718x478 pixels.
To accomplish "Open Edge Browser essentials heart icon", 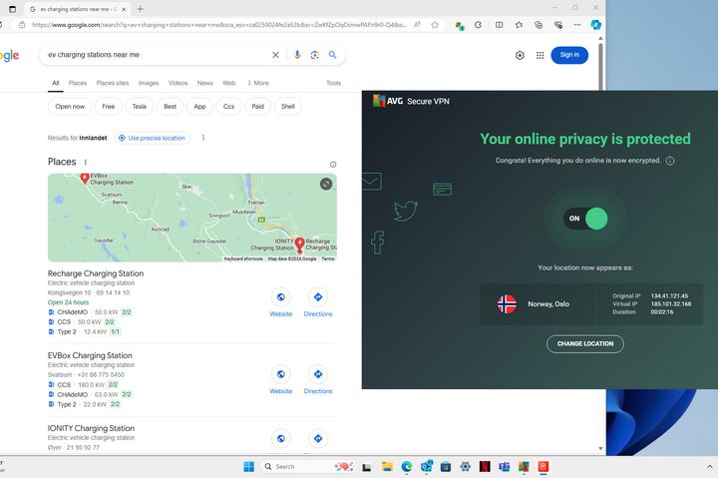I will click(557, 25).
